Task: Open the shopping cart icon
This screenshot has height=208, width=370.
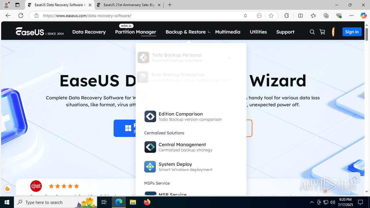Action: tap(322, 32)
